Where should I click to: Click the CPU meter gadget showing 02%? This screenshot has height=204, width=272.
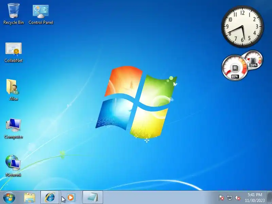235,68
